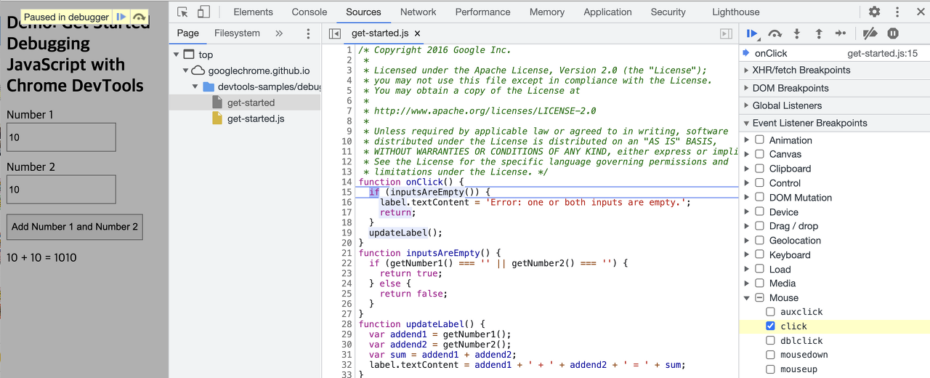Open the Application tab
Screen dimensions: 930x378
[x=607, y=12]
